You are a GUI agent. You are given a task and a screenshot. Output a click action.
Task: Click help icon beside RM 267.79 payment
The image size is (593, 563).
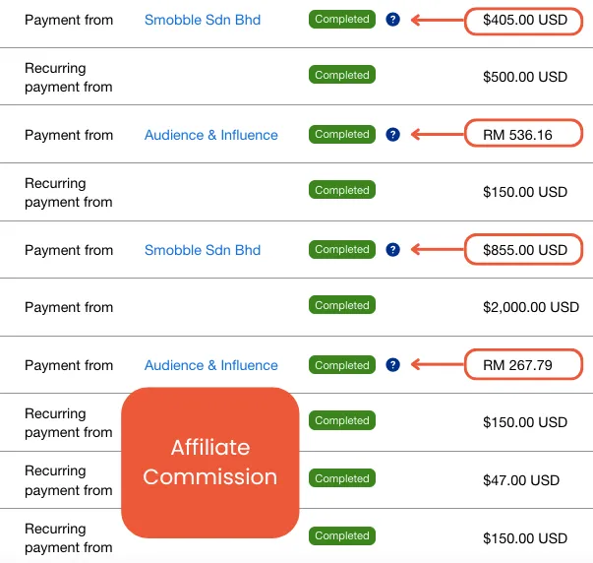393,365
